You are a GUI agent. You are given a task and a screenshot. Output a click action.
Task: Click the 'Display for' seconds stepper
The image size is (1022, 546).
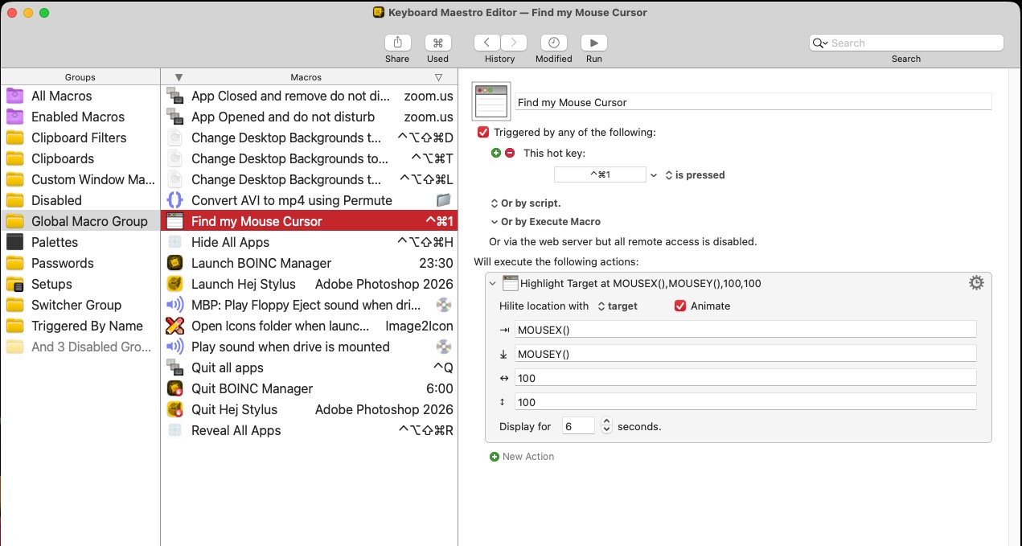(x=606, y=426)
